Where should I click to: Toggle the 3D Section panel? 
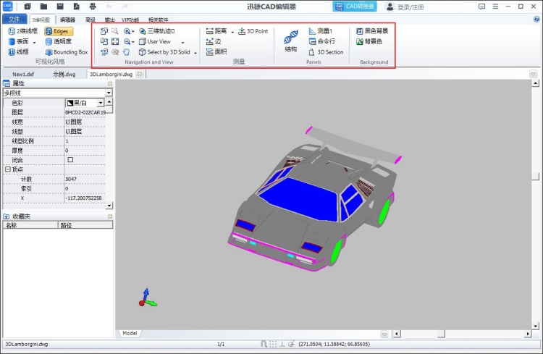[326, 52]
